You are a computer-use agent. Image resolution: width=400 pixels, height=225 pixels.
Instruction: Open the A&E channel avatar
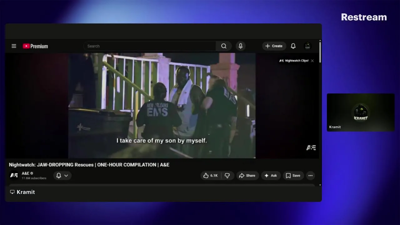coord(14,175)
